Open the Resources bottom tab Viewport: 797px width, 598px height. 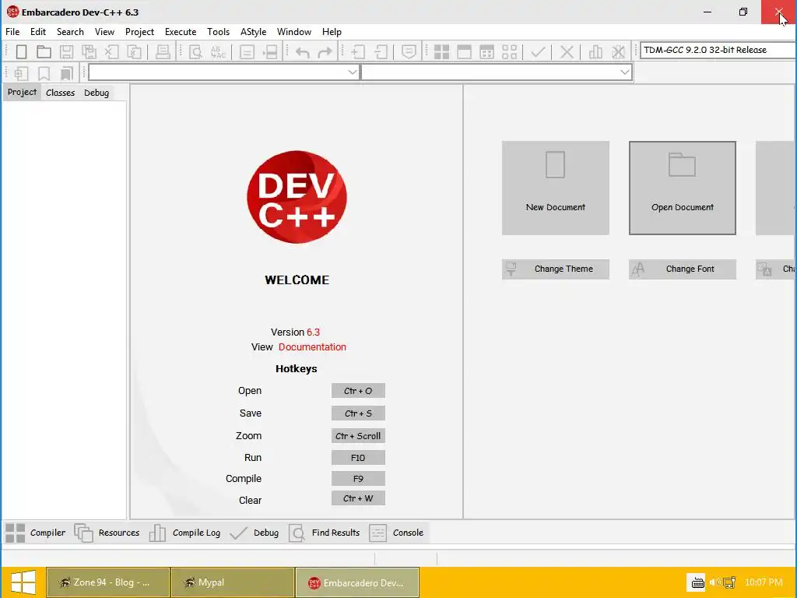107,533
